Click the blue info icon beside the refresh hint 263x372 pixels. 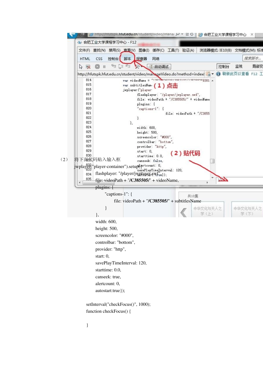(x=218, y=74)
